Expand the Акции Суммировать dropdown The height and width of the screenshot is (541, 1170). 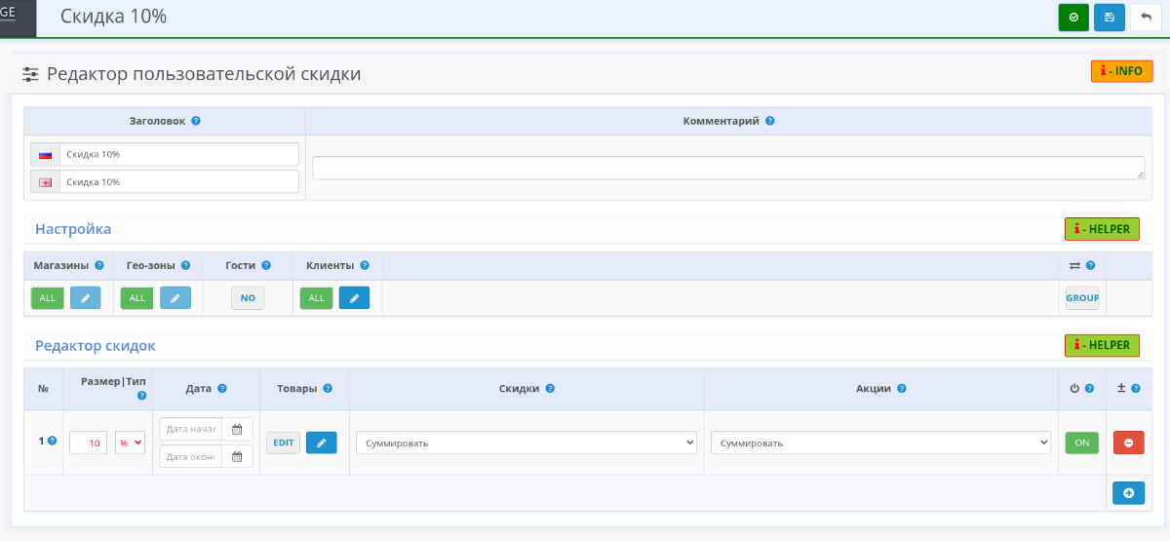coord(880,443)
